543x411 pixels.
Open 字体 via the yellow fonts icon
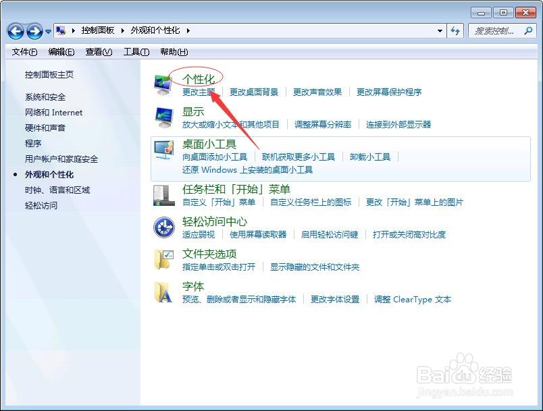click(162, 293)
